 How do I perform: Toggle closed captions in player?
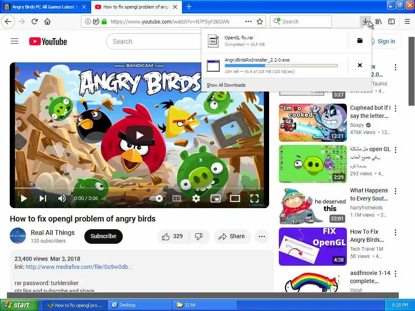click(x=177, y=198)
